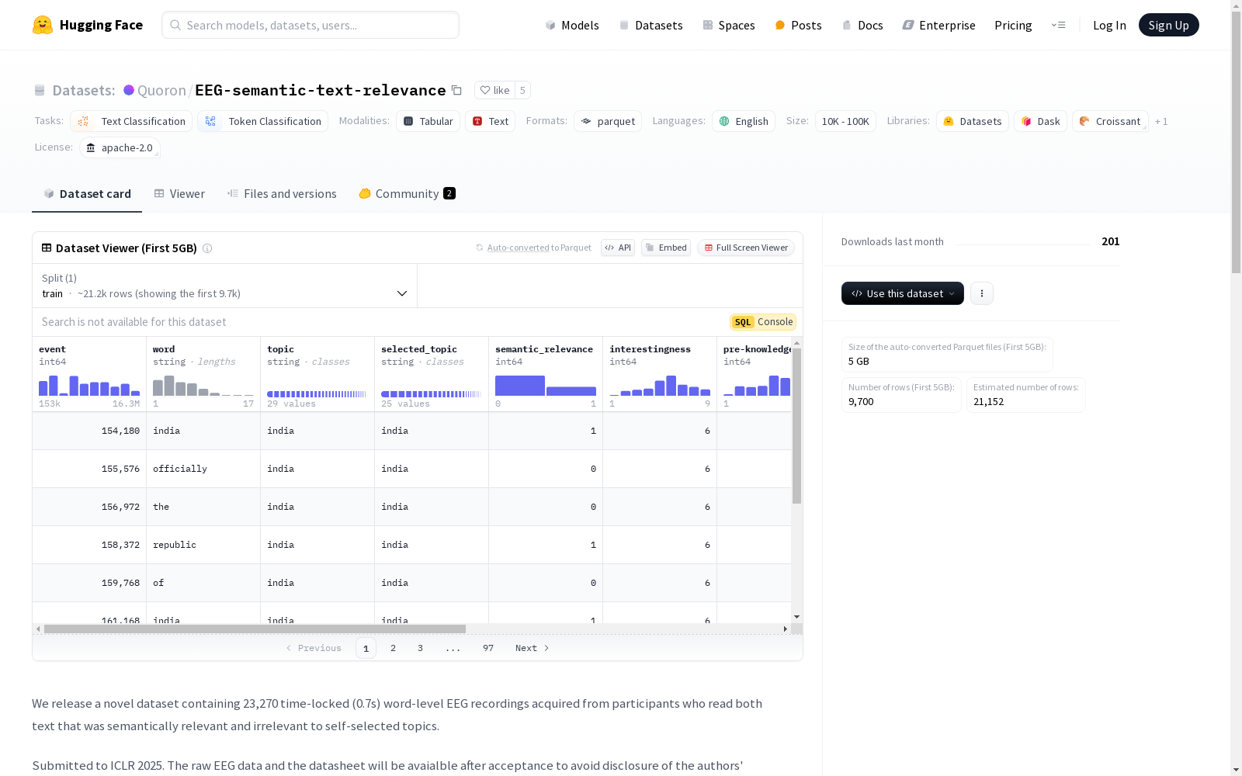
Task: Open the navigation overflow menu icon
Action: click(x=1058, y=25)
